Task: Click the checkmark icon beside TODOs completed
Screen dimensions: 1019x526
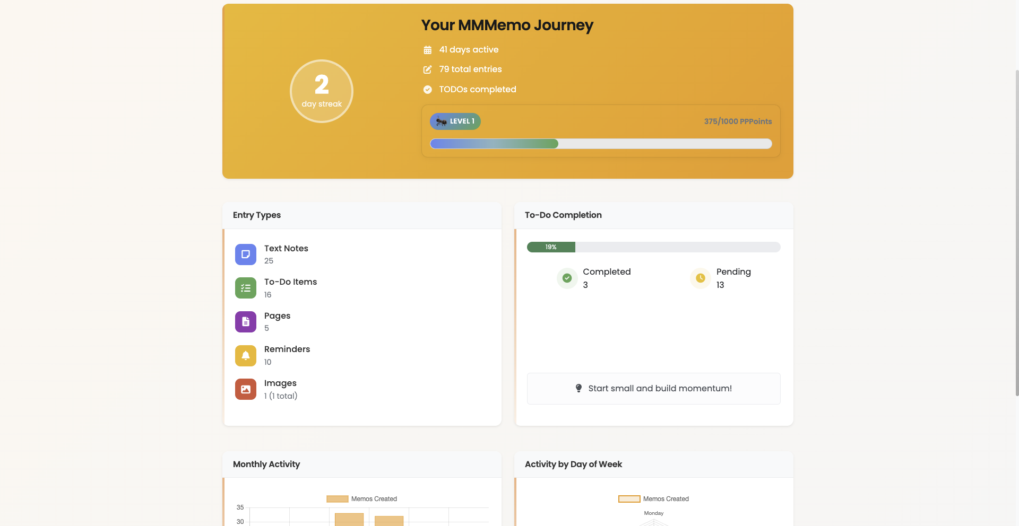Action: pos(427,90)
